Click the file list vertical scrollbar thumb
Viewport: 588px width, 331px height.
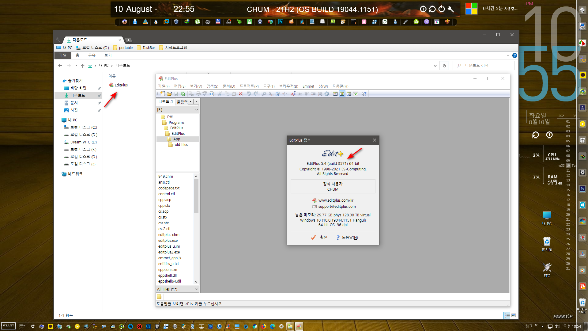point(196,196)
